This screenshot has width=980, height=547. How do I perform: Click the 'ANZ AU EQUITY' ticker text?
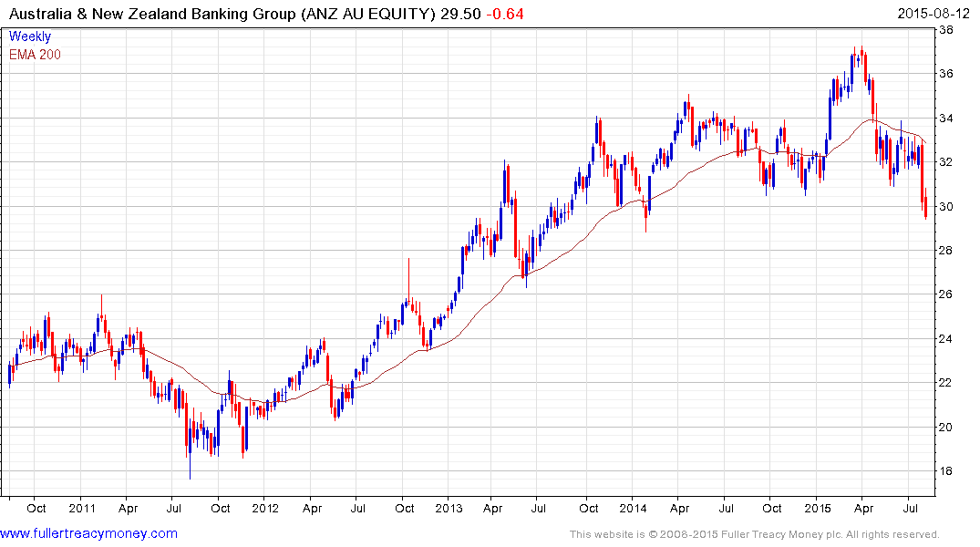pos(366,14)
